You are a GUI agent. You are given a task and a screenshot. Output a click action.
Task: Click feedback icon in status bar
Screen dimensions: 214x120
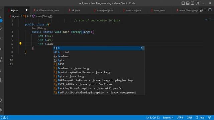pos(209,117)
